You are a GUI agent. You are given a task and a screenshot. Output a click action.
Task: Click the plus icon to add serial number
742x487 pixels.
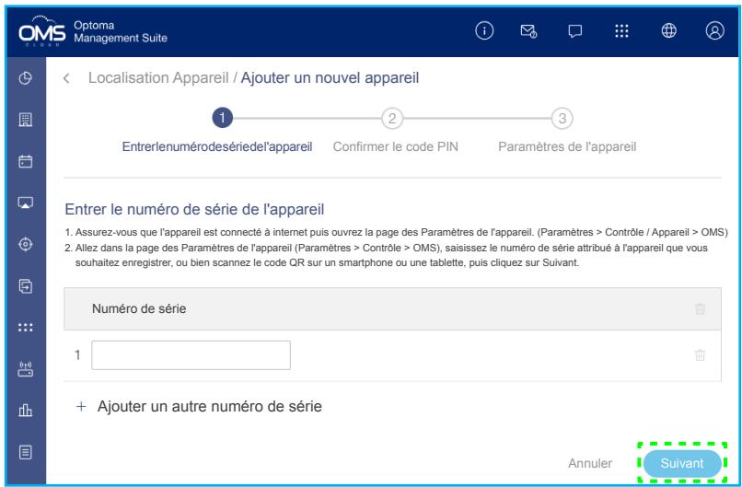[81, 406]
